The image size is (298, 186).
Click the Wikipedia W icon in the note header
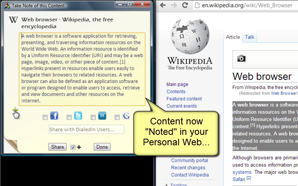click(x=13, y=19)
